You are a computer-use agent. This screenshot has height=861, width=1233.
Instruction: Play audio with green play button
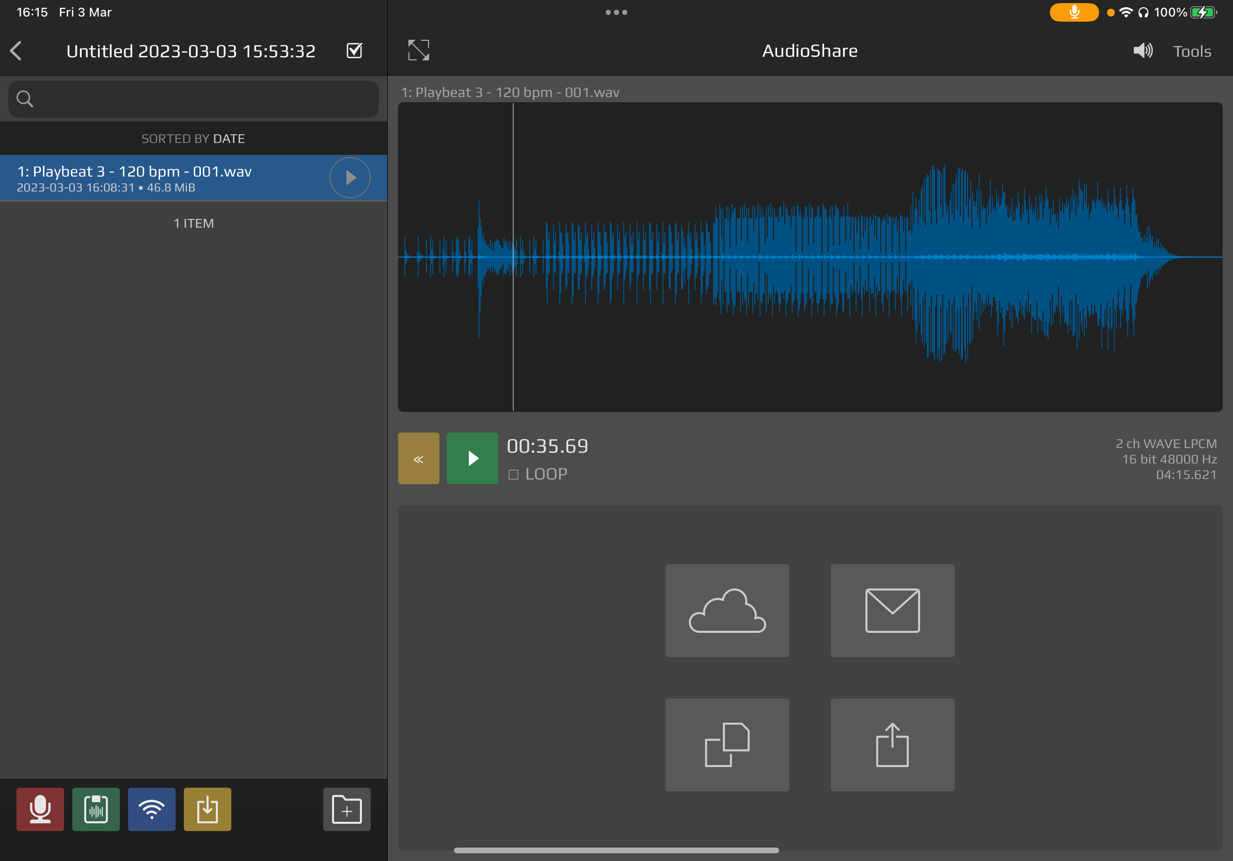pyautogui.click(x=472, y=458)
